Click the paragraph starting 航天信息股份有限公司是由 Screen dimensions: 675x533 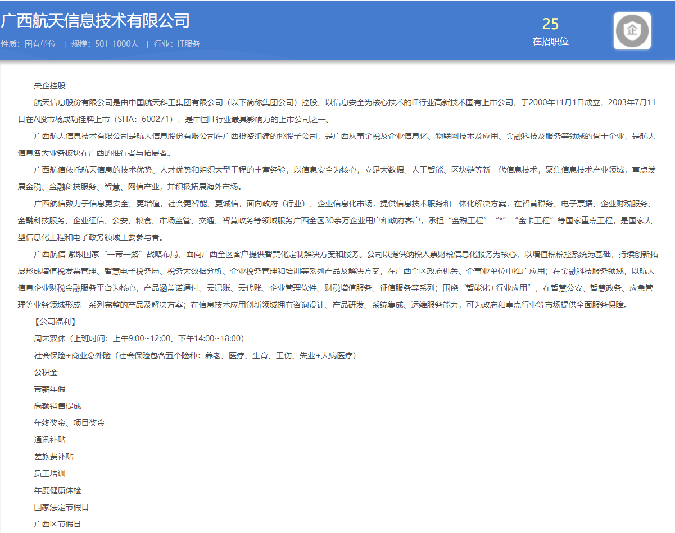pos(337,111)
